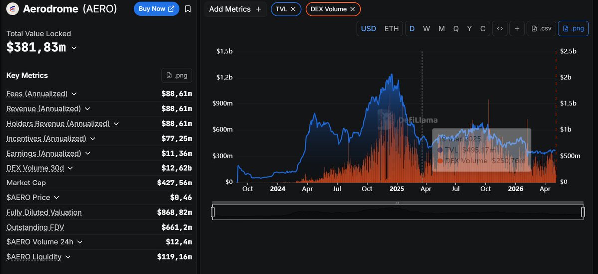The height and width of the screenshot is (274, 598).
Task: Expand Revenue (Annualized) breakdown
Action: tap(87, 109)
